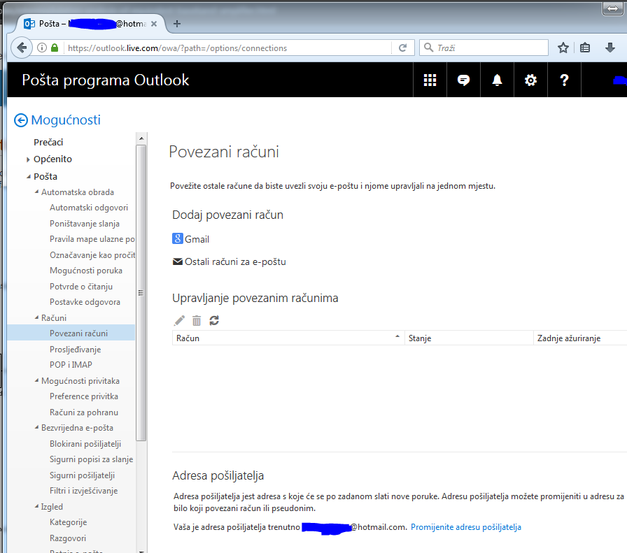Open Prosljeđivanje settings
Screen dimensions: 627x553
(x=75, y=350)
